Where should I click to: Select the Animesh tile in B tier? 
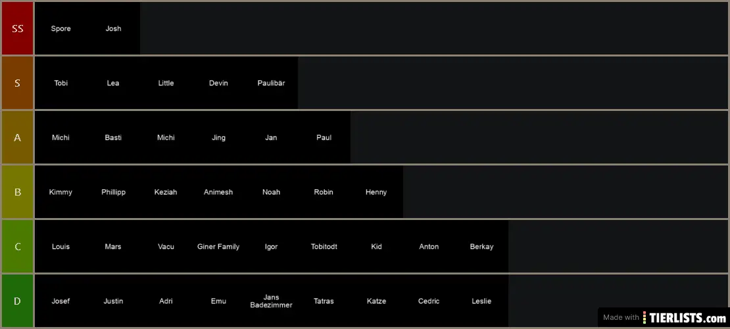(x=219, y=192)
